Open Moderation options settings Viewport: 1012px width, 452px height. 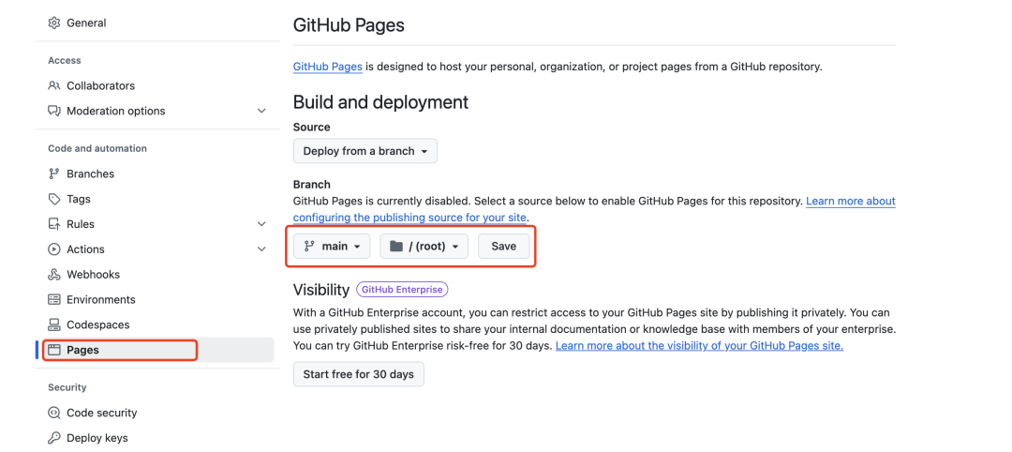click(116, 111)
